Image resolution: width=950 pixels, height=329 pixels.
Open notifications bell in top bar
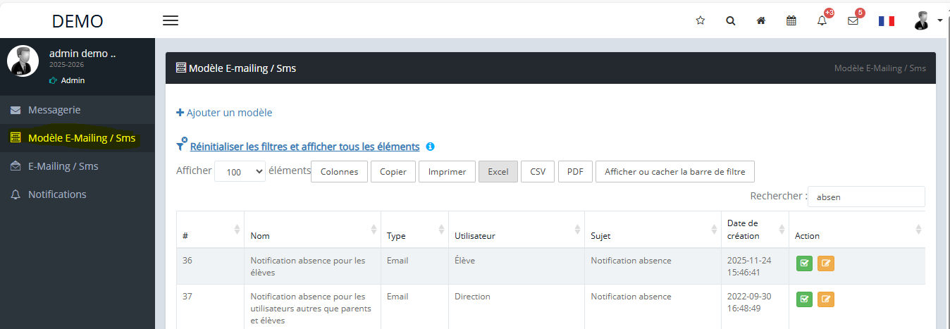822,21
